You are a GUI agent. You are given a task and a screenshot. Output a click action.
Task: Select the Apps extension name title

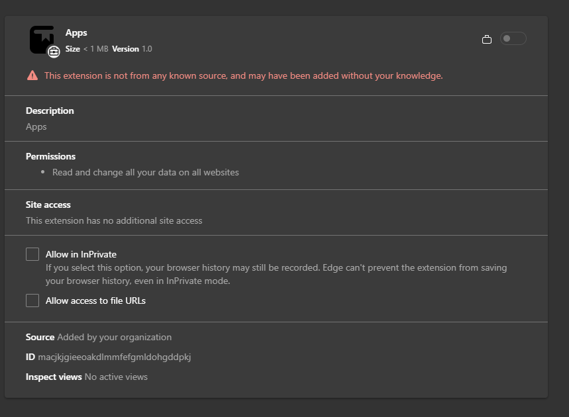tap(76, 32)
